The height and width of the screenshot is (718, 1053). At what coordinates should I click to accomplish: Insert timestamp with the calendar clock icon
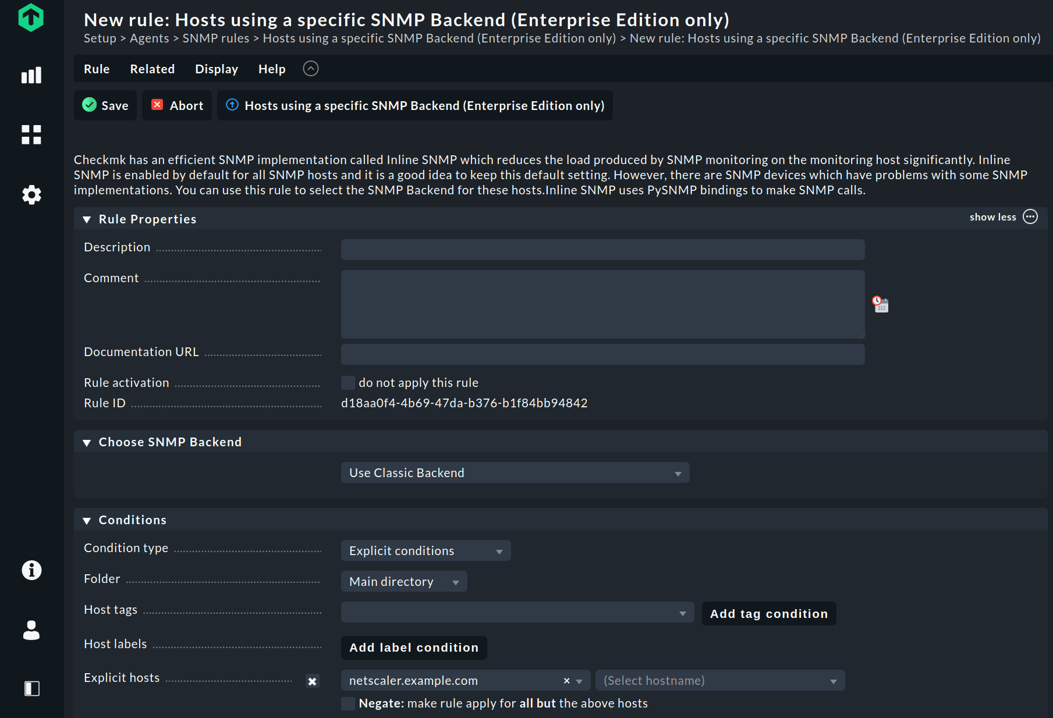[880, 304]
